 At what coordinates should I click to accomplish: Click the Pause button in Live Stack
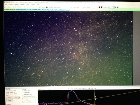(x=10, y=100)
